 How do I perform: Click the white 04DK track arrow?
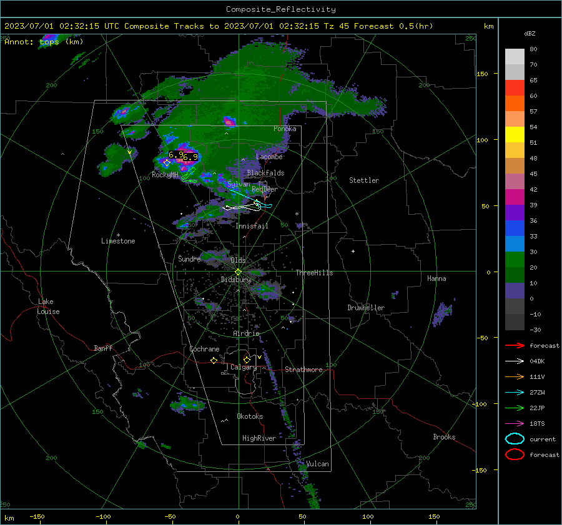[x=515, y=361]
